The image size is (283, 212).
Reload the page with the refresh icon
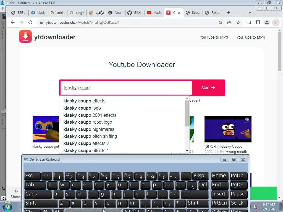click(30, 22)
